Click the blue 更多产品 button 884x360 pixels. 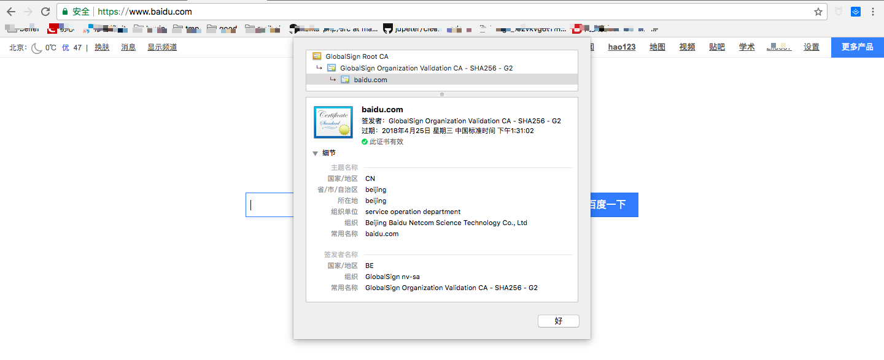858,47
